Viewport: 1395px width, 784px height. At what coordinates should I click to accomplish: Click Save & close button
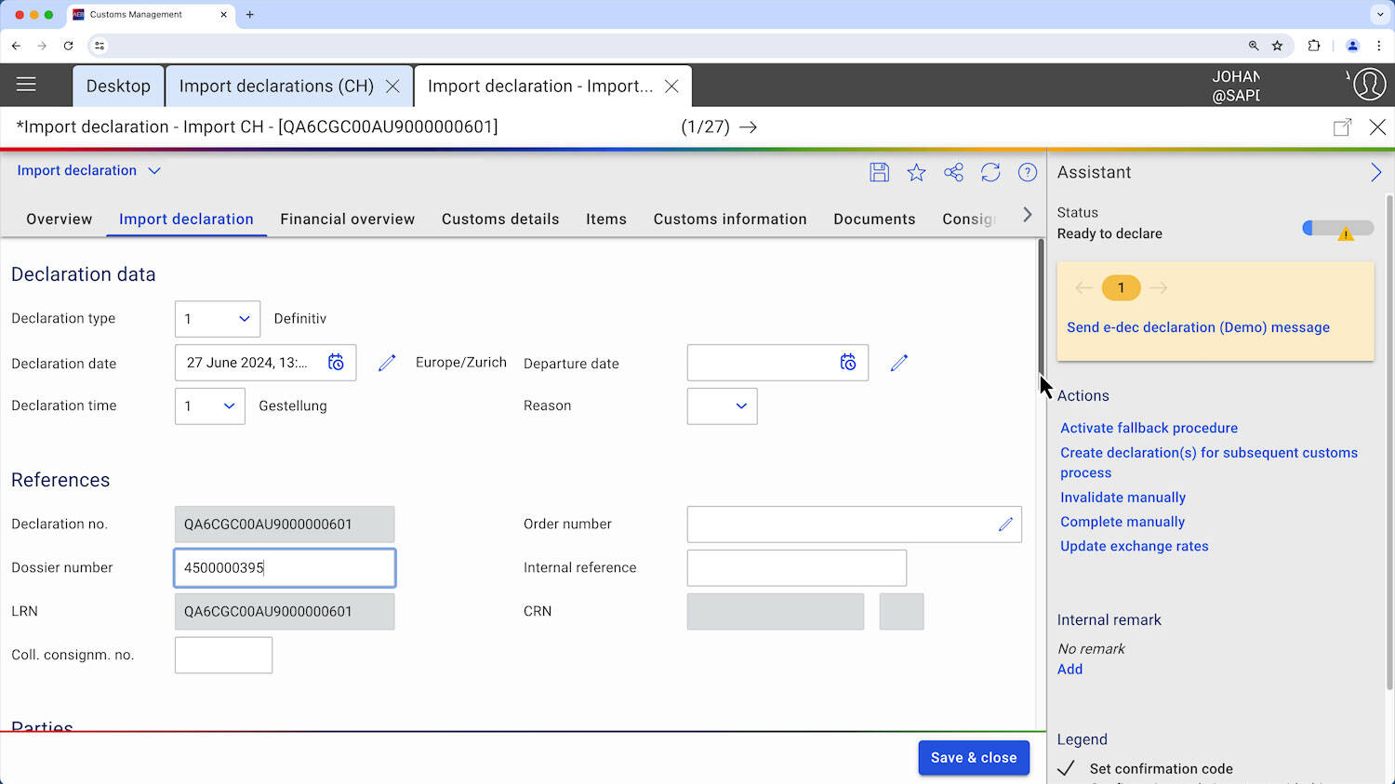coord(974,758)
